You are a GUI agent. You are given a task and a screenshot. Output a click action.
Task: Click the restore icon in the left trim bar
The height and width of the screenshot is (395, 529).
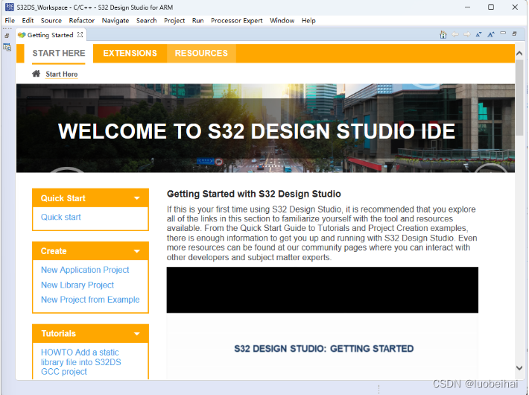pyautogui.click(x=7, y=36)
